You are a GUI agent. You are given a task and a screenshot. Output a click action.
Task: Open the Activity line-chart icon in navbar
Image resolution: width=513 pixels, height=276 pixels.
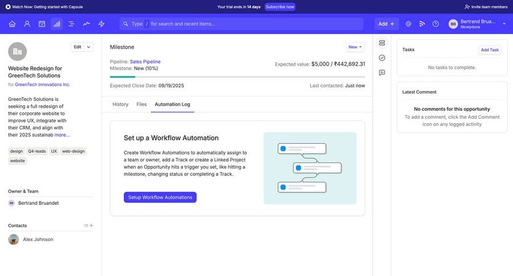tap(86, 24)
